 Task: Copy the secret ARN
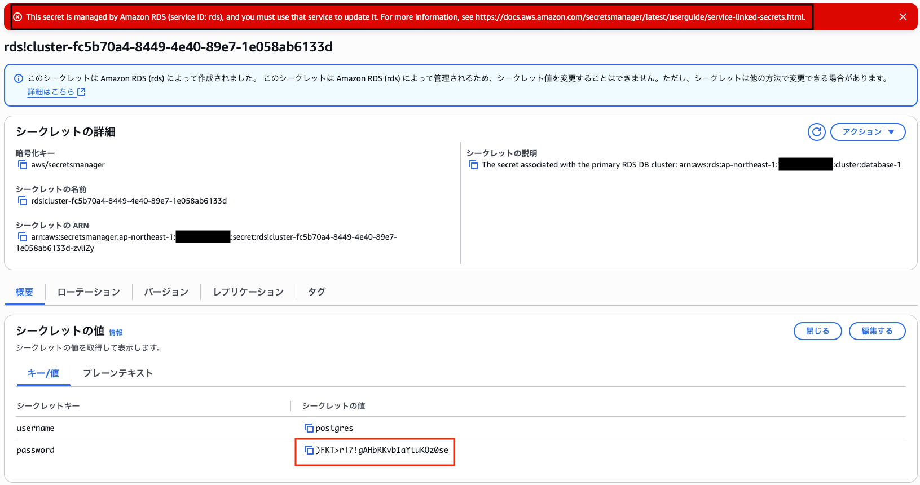tap(23, 237)
